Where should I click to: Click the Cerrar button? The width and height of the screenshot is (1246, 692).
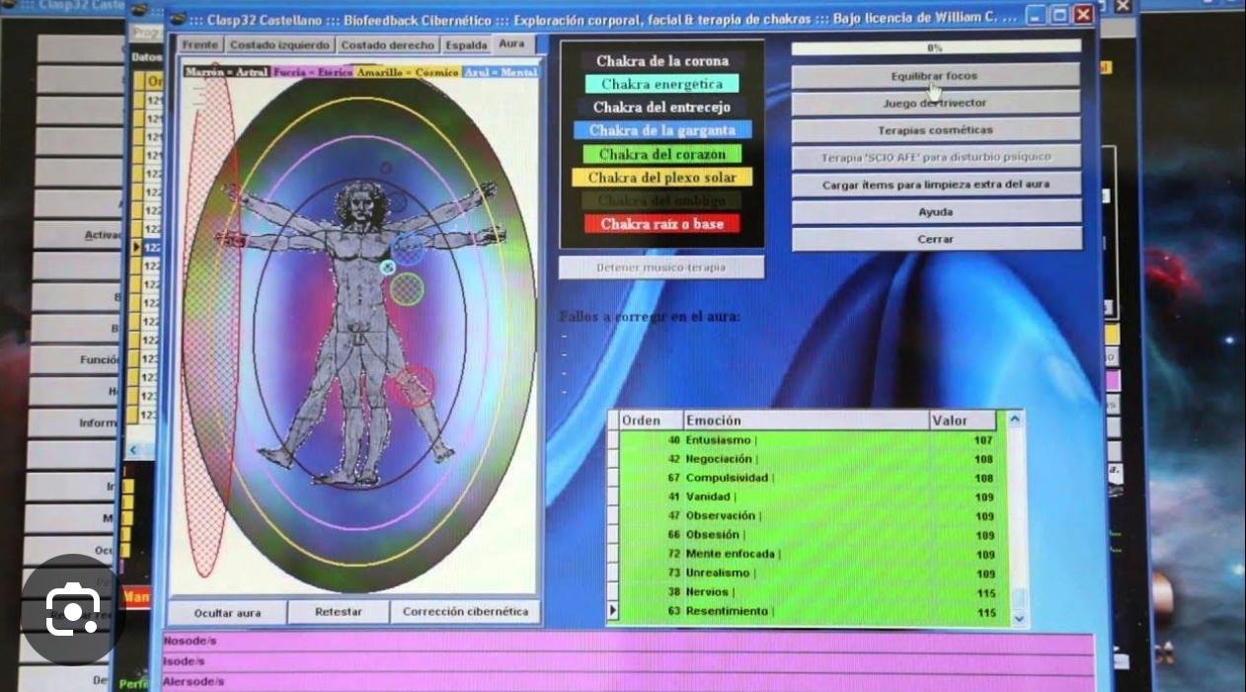coord(936,239)
